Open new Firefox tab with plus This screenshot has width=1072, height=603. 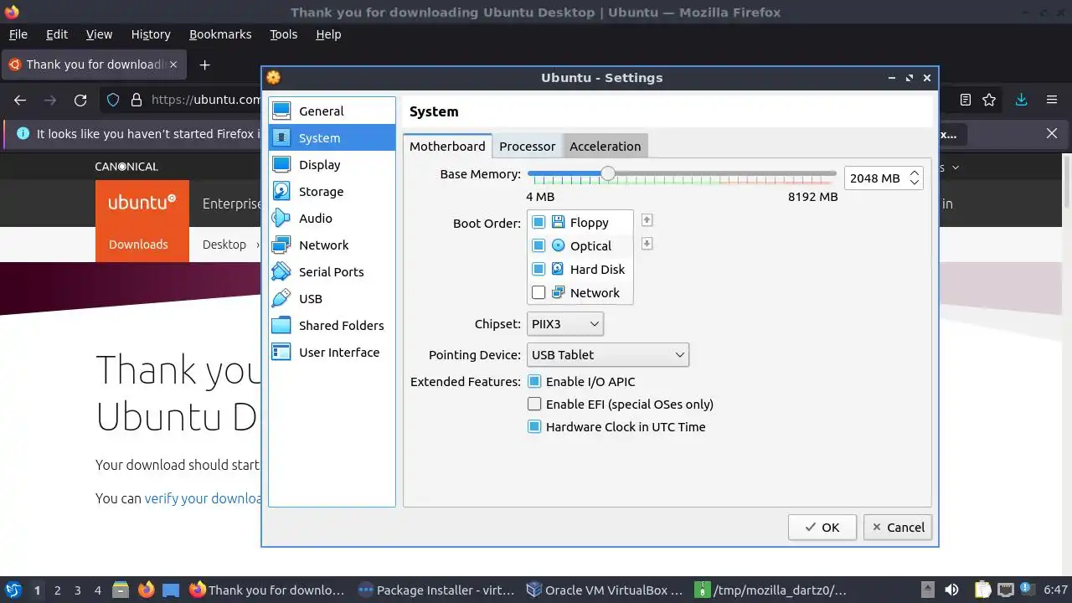click(204, 64)
